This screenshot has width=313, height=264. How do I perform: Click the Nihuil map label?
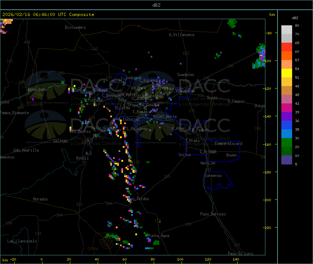(x=82, y=158)
